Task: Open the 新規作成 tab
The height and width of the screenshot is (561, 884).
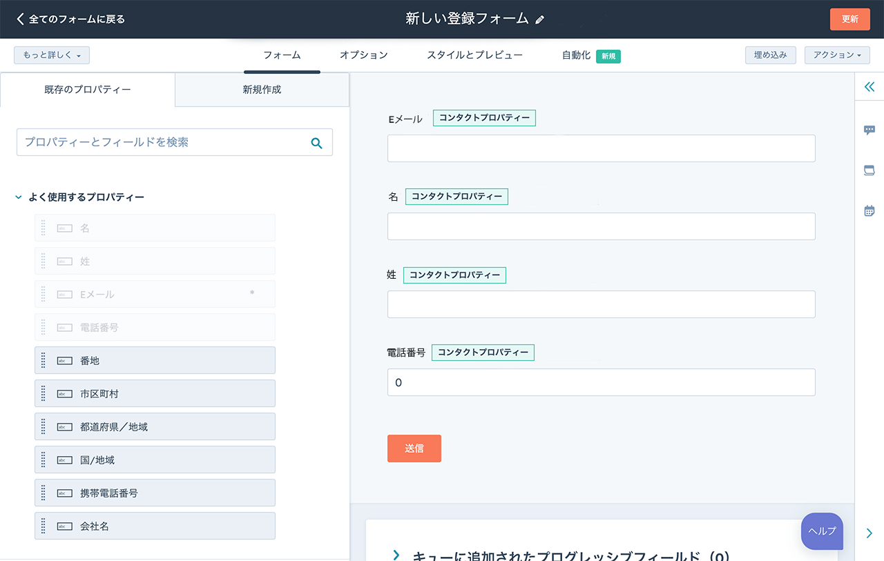Action: coord(262,90)
